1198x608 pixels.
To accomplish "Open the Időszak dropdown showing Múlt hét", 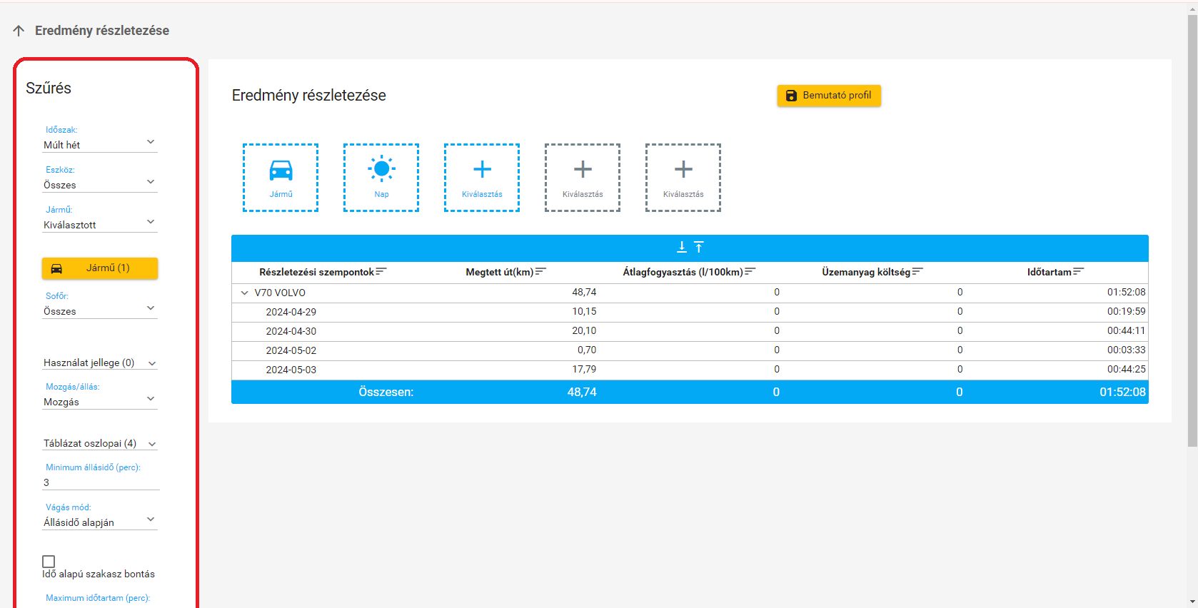I will [x=99, y=144].
